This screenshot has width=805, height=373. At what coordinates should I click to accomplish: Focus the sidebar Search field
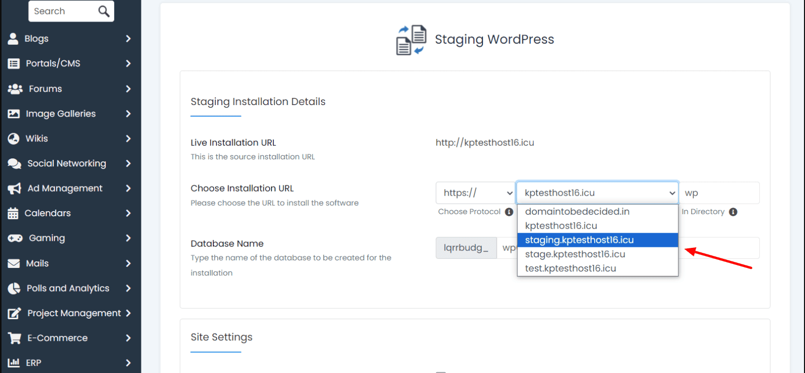[x=63, y=11]
